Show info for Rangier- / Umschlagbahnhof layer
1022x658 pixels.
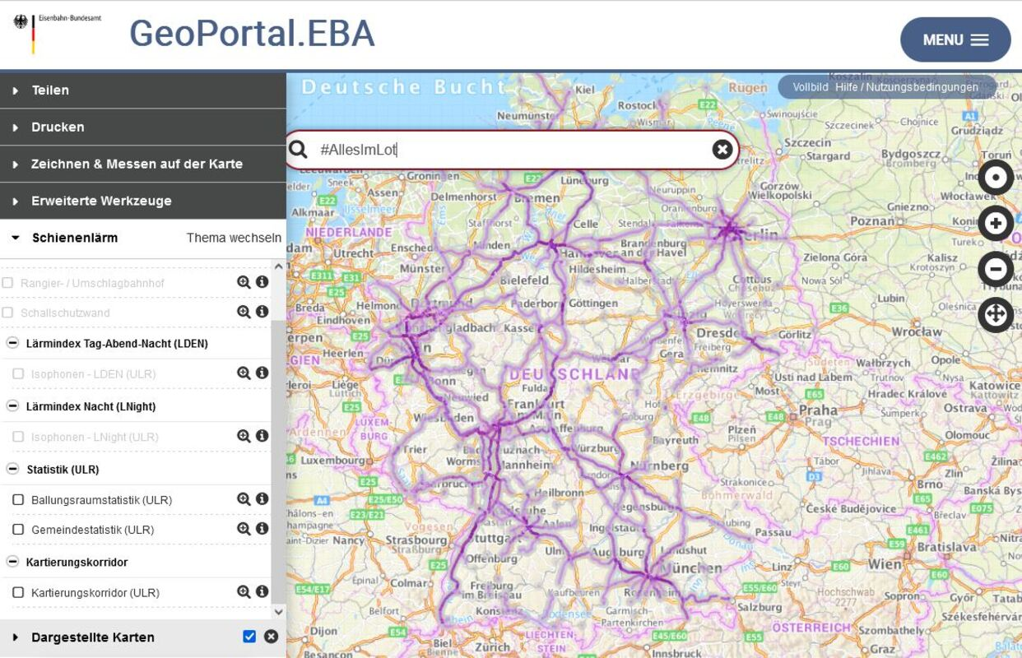262,282
